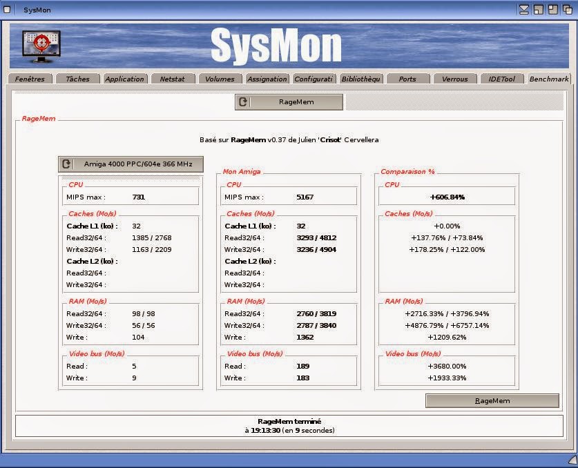The height and width of the screenshot is (468, 578).
Task: Click reference RAM read value 98 / 98
Action: (x=144, y=313)
